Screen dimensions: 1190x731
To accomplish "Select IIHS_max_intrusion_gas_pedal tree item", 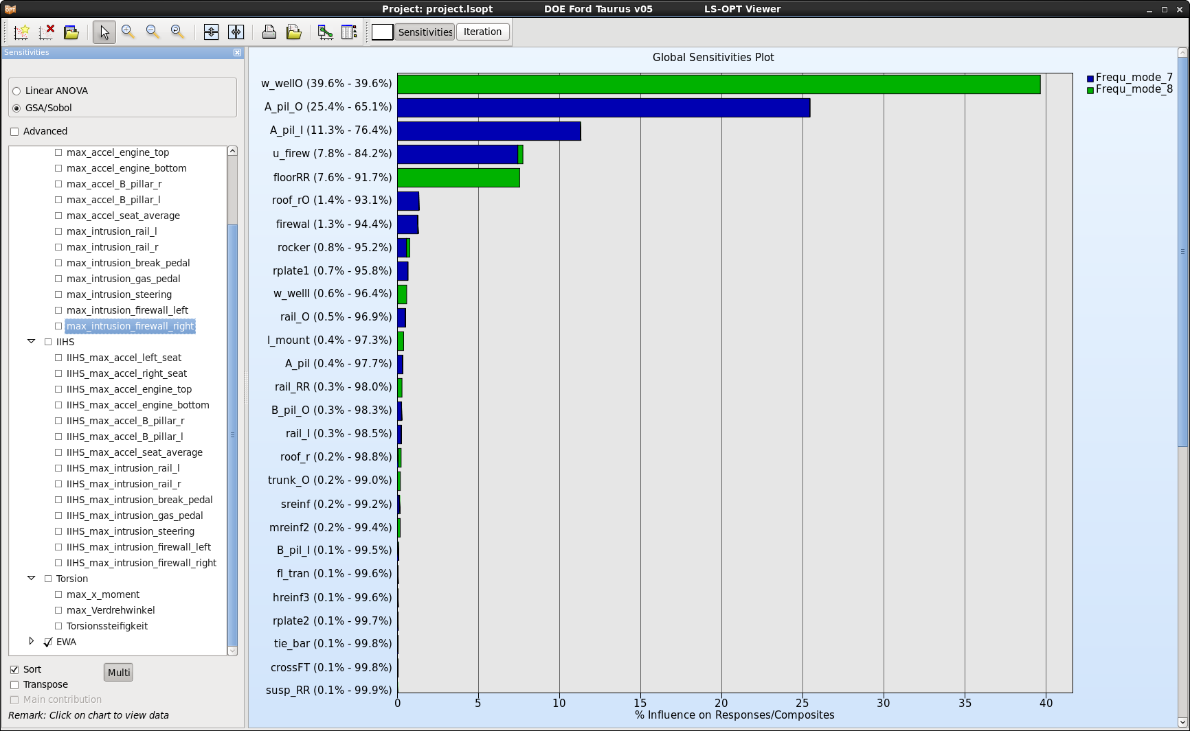I will (135, 515).
